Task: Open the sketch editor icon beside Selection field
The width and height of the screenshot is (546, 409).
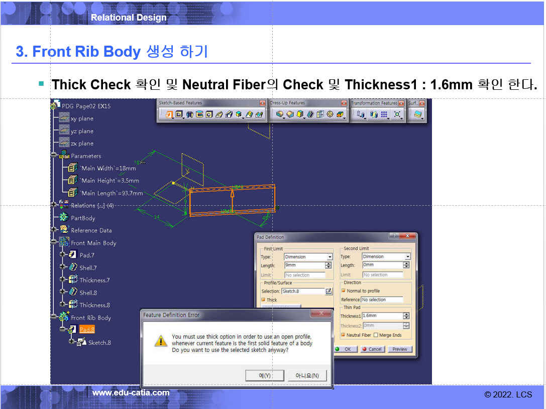Action: (x=329, y=291)
